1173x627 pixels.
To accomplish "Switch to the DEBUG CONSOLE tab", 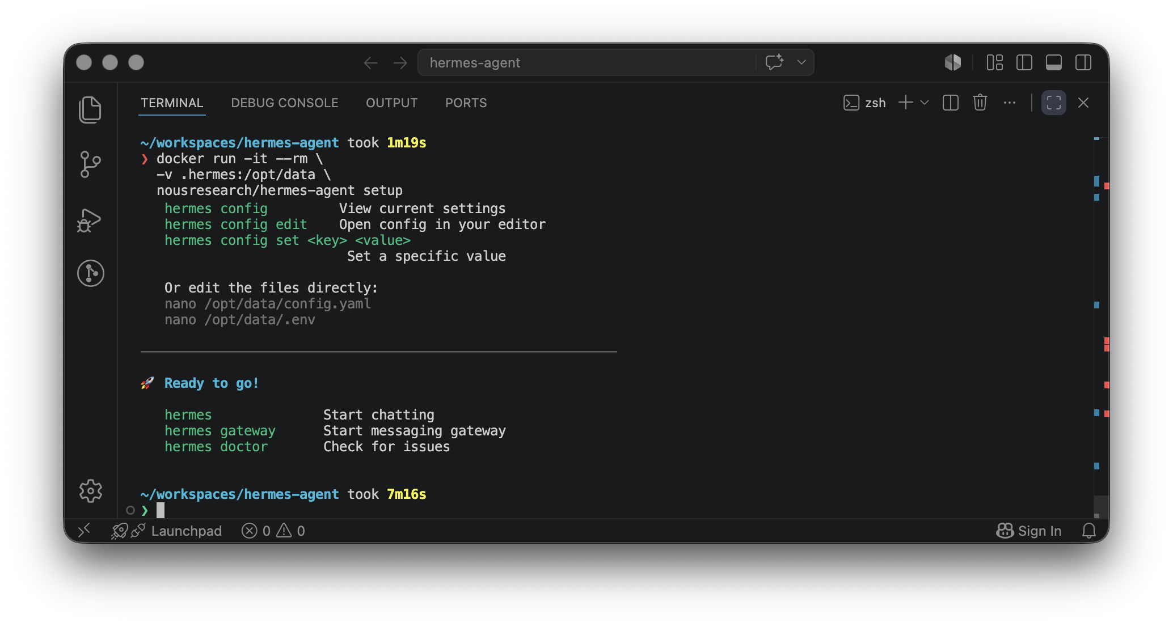I will click(x=285, y=103).
